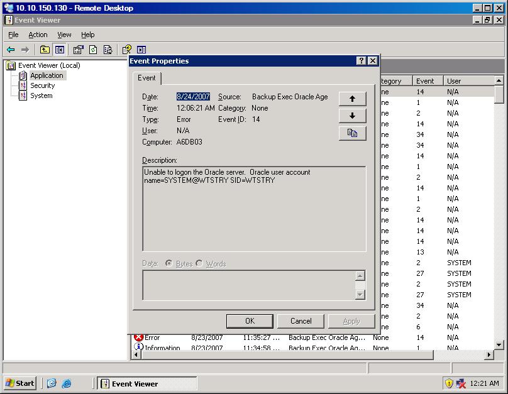Click the Internet Explorer quick launch icon
Screen dimensions: 508x394
[67, 383]
